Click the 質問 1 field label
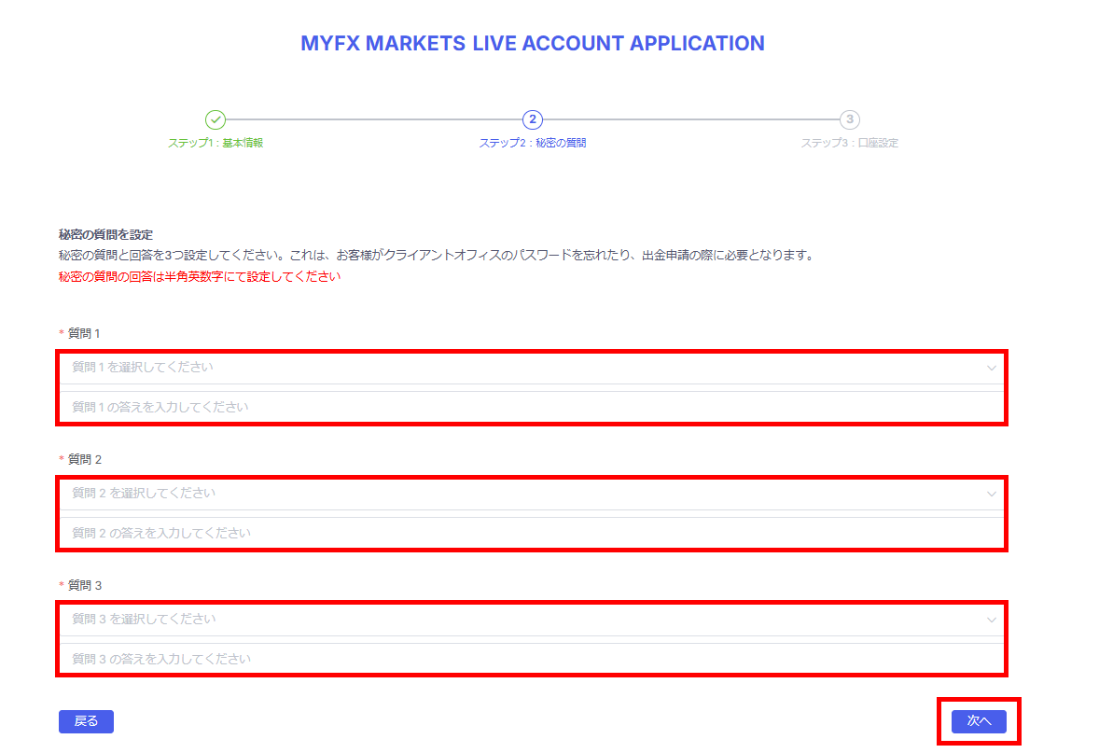 pyautogui.click(x=83, y=334)
